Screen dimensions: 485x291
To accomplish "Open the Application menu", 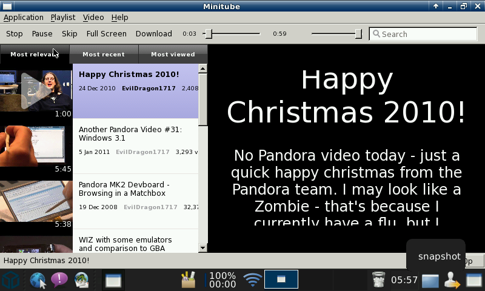I will click(x=24, y=18).
